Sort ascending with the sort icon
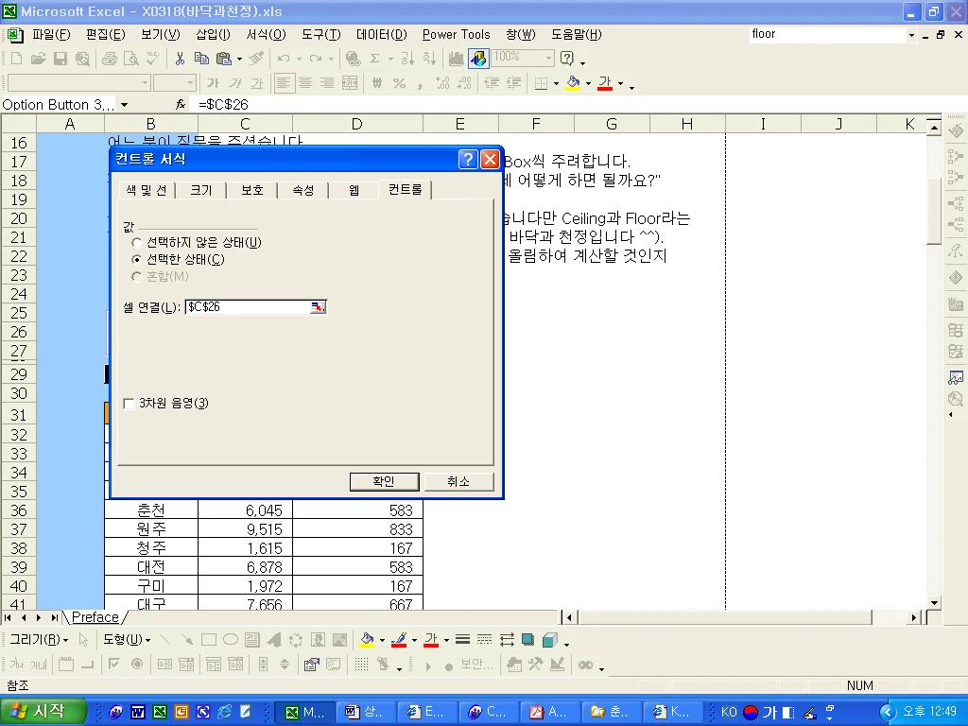The image size is (968, 726). (406, 59)
